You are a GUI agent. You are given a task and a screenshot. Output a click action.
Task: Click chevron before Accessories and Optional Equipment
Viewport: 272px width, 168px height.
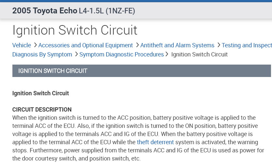coord(35,45)
